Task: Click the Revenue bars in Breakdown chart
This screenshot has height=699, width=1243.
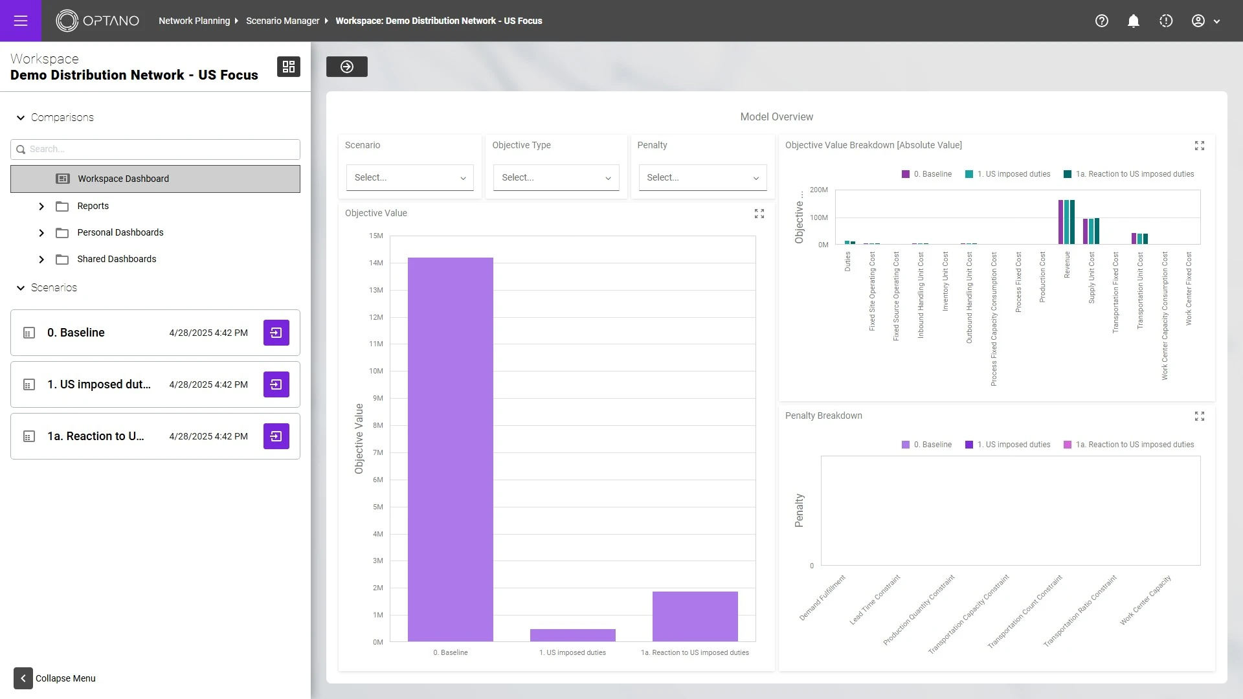Action: [x=1066, y=222]
